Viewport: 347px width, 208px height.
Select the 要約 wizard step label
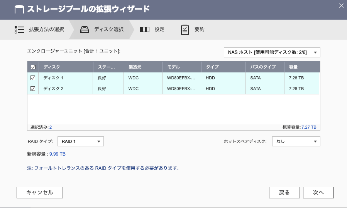click(200, 29)
